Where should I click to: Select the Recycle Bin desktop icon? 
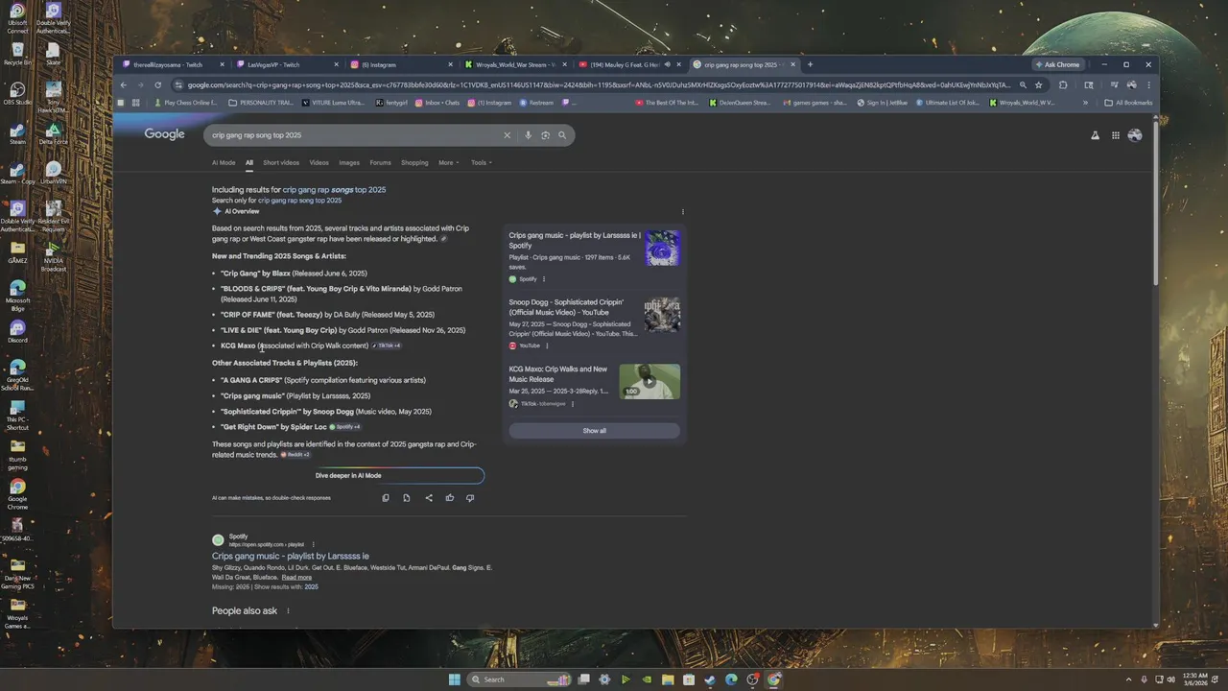tap(17, 53)
